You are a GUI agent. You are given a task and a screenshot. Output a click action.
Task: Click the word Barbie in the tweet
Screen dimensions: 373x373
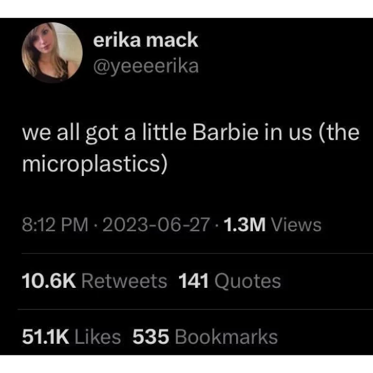(225, 132)
